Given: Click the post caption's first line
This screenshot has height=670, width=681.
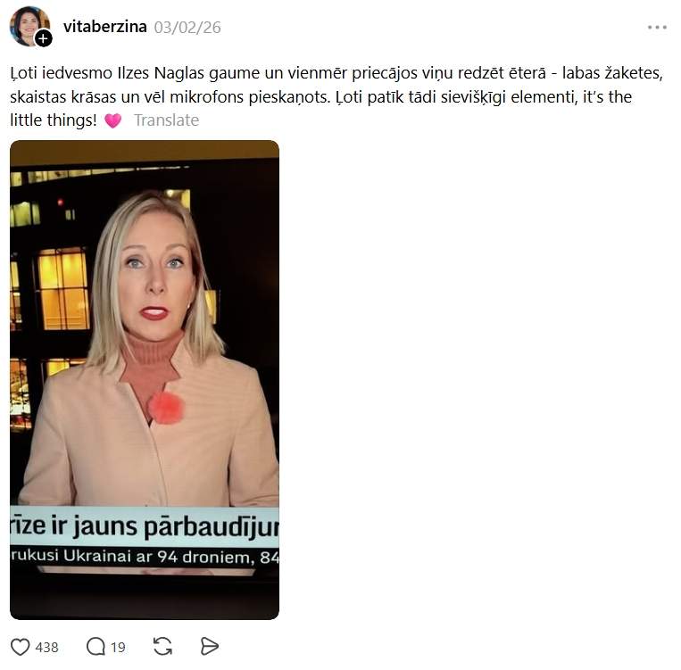Looking at the screenshot, I should 336,73.
